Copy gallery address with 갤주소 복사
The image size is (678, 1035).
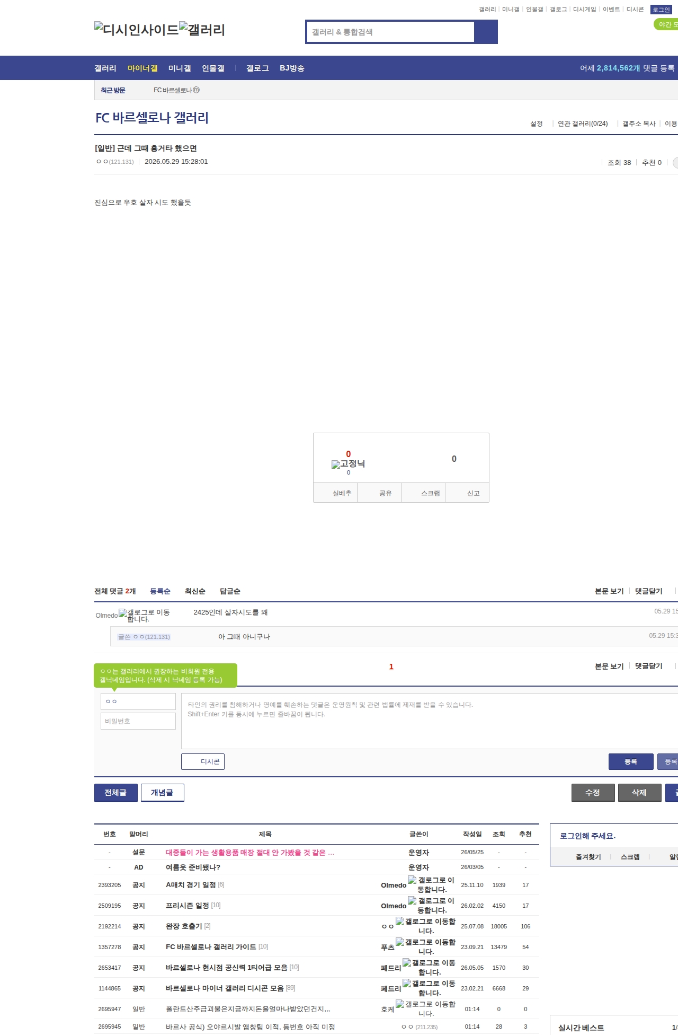(x=639, y=124)
